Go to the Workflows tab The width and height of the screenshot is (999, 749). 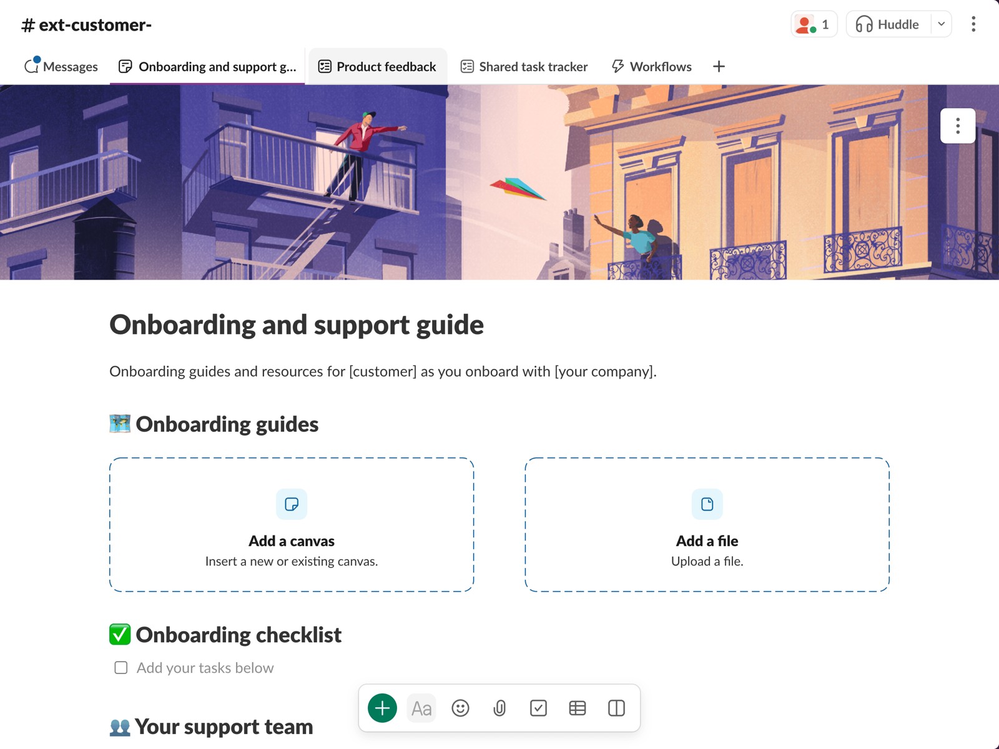(x=651, y=66)
